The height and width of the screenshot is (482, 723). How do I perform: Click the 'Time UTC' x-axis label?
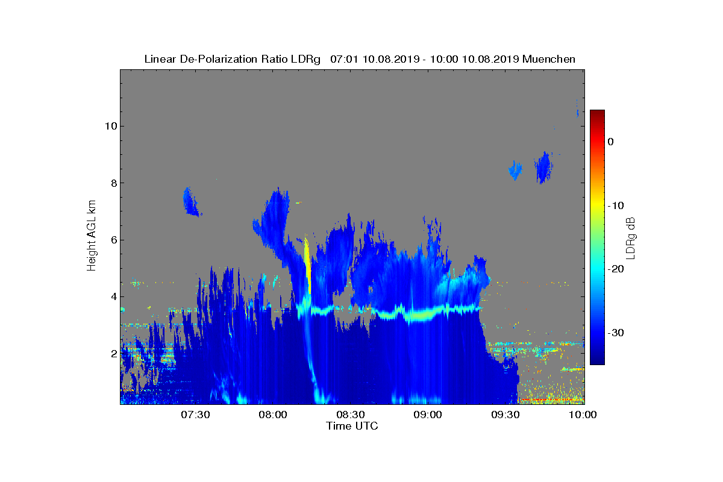pos(352,426)
